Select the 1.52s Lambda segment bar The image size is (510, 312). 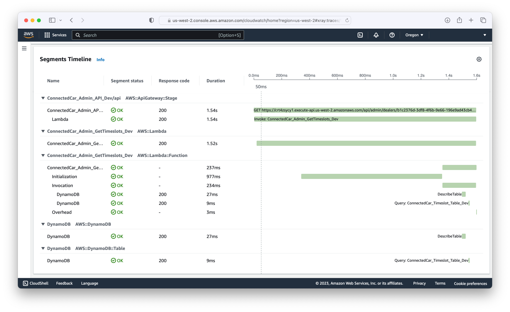366,143
